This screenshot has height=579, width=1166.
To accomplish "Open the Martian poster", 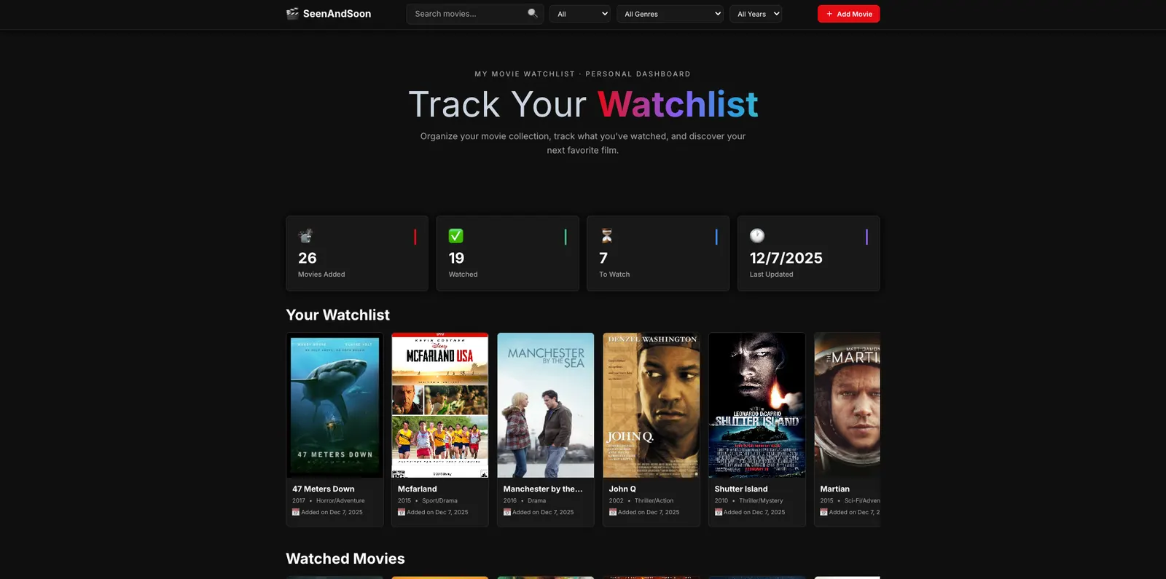I will [x=848, y=406].
